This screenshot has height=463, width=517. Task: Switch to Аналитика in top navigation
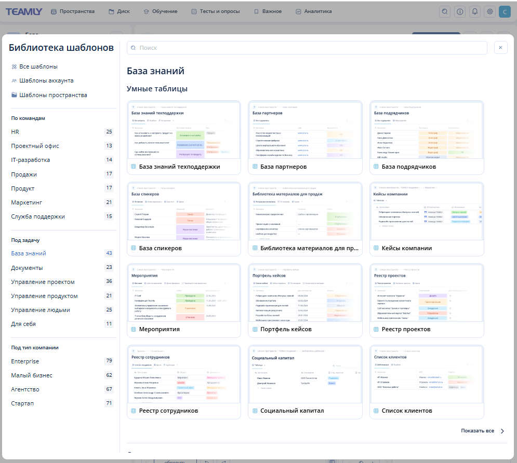[313, 11]
